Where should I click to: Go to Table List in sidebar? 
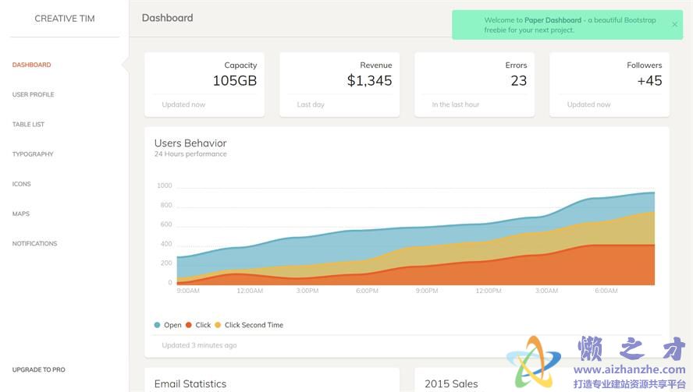pos(29,125)
